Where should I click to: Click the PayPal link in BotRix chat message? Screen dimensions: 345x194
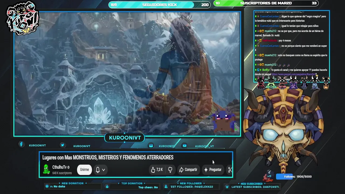[293, 74]
